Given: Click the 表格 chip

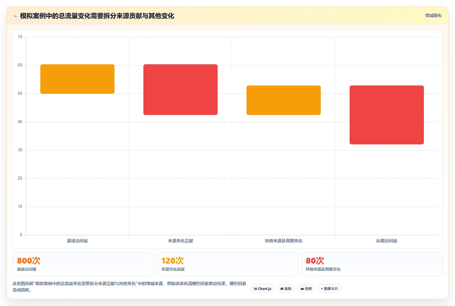Looking at the screenshot, I should 286,289.
